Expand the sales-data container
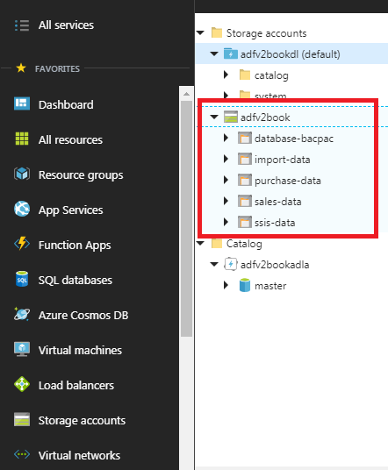The width and height of the screenshot is (388, 470). [226, 201]
